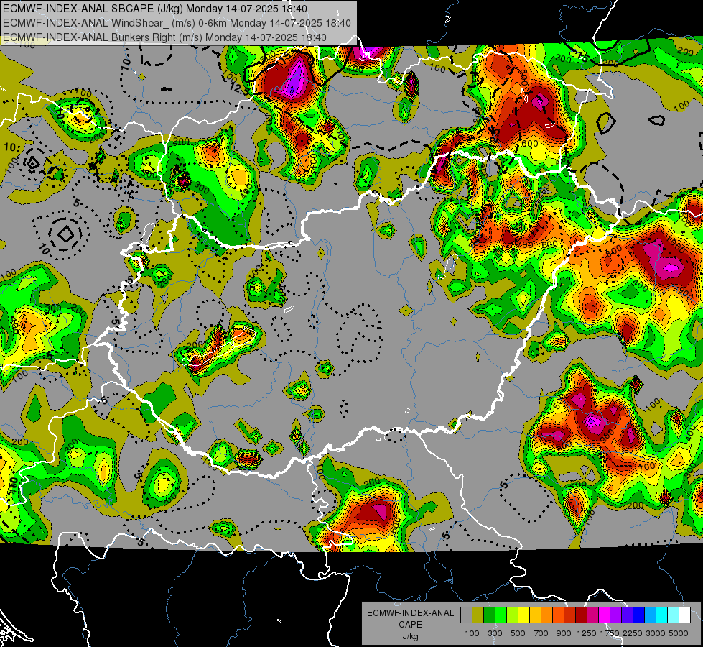Image resolution: width=703 pixels, height=647 pixels.
Task: Pick the purple swatch after 1750
Action: click(x=616, y=615)
